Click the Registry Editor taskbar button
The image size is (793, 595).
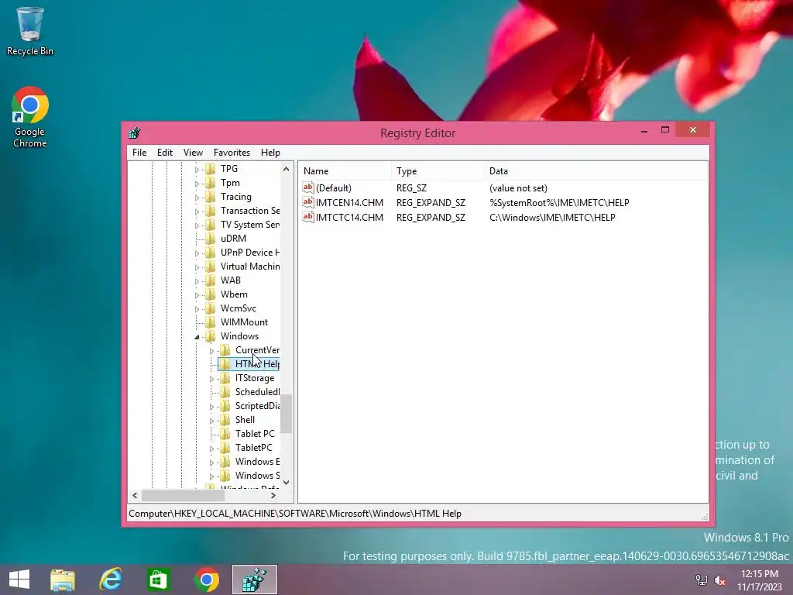tap(255, 580)
